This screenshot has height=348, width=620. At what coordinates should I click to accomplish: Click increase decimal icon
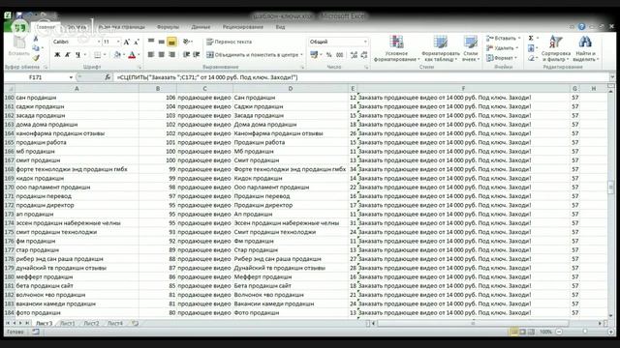(x=354, y=55)
